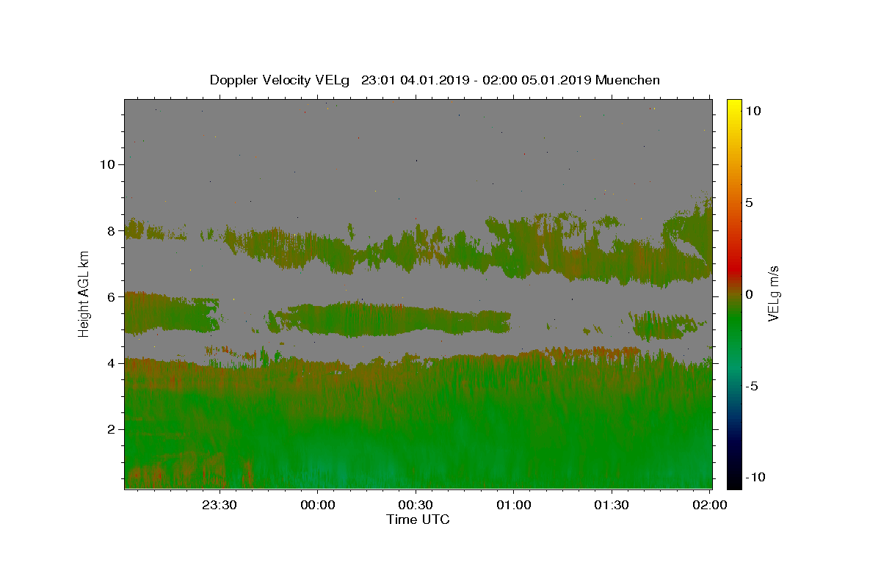Click the yellow top of the colorbar
The width and height of the screenshot is (881, 587).
click(734, 105)
